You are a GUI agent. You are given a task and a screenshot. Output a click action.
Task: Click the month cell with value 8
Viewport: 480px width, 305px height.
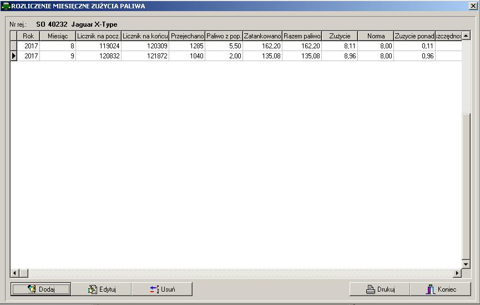58,46
